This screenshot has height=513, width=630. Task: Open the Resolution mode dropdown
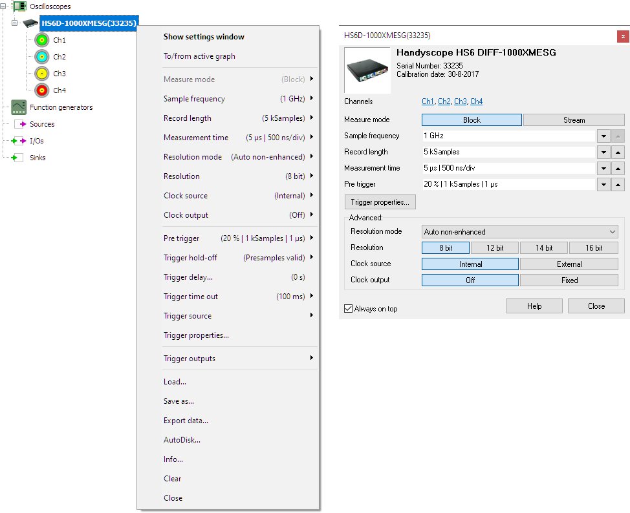pos(520,231)
